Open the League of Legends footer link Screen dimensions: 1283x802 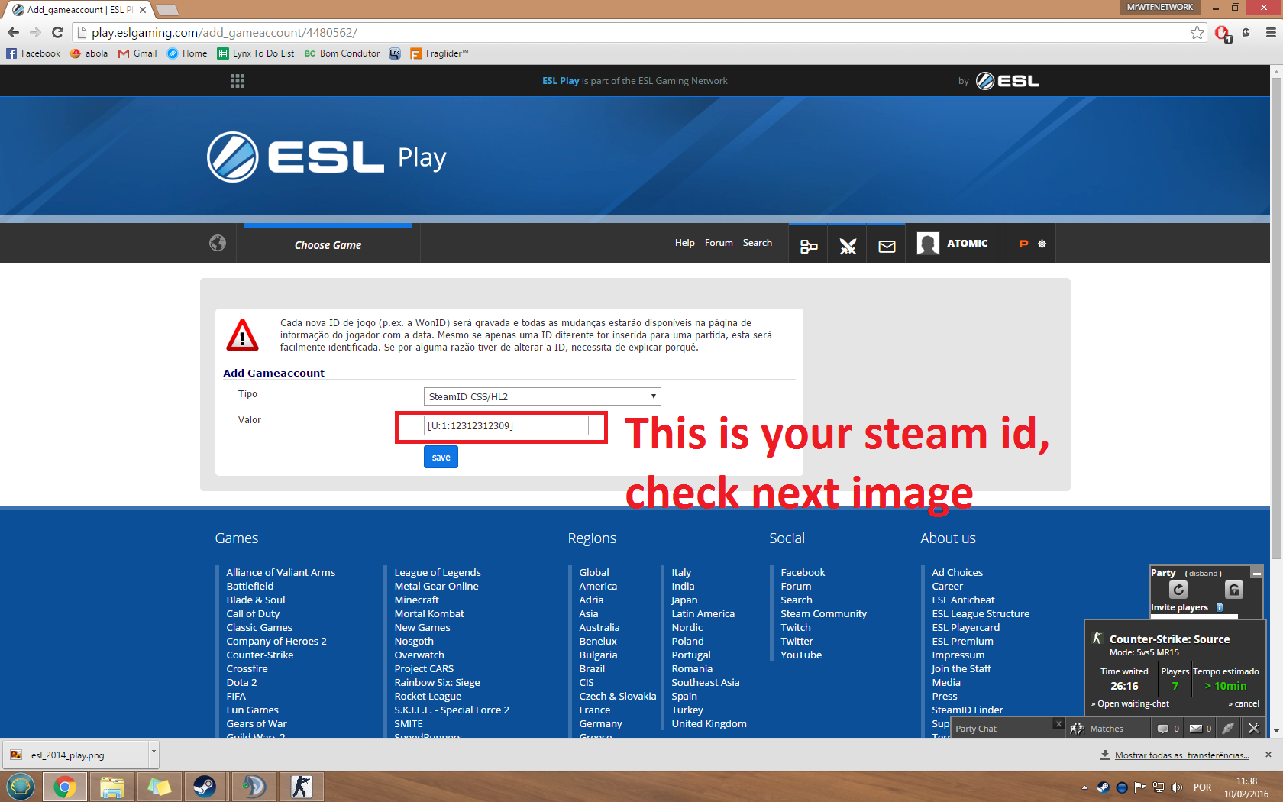438,572
